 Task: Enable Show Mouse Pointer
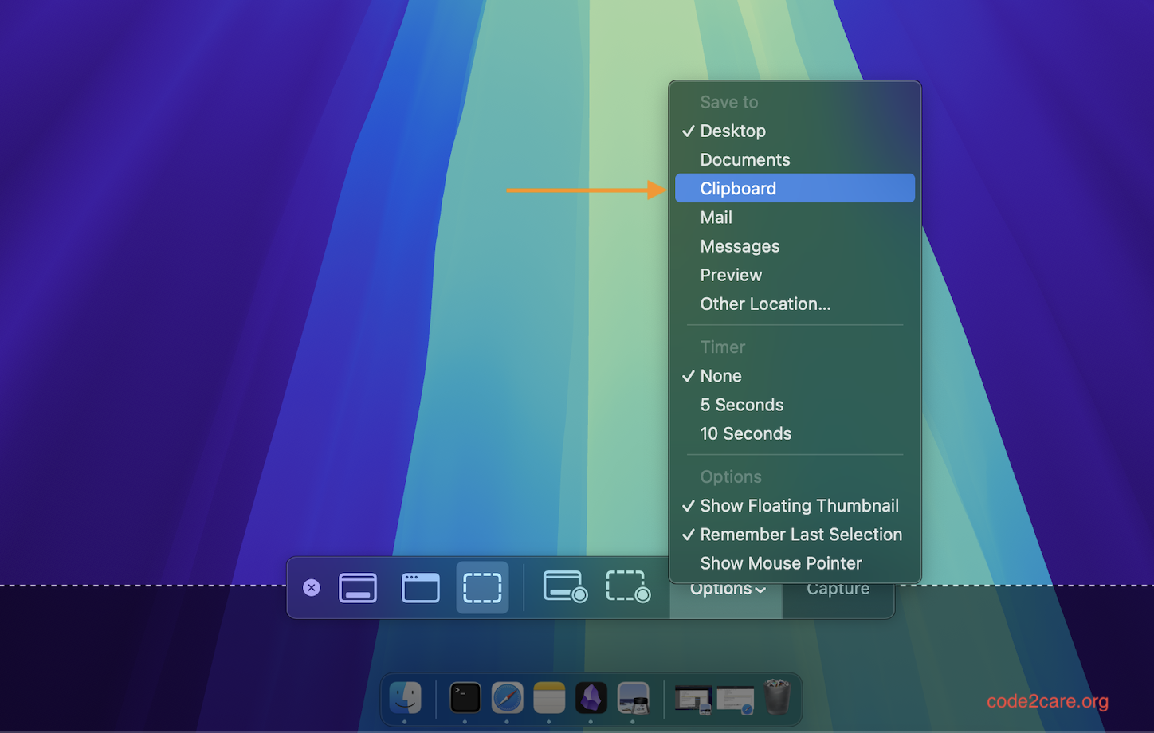(x=781, y=563)
